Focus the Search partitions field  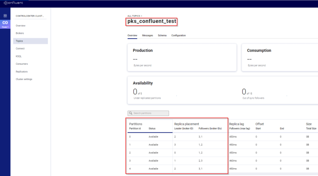pyautogui.click(x=150, y=113)
